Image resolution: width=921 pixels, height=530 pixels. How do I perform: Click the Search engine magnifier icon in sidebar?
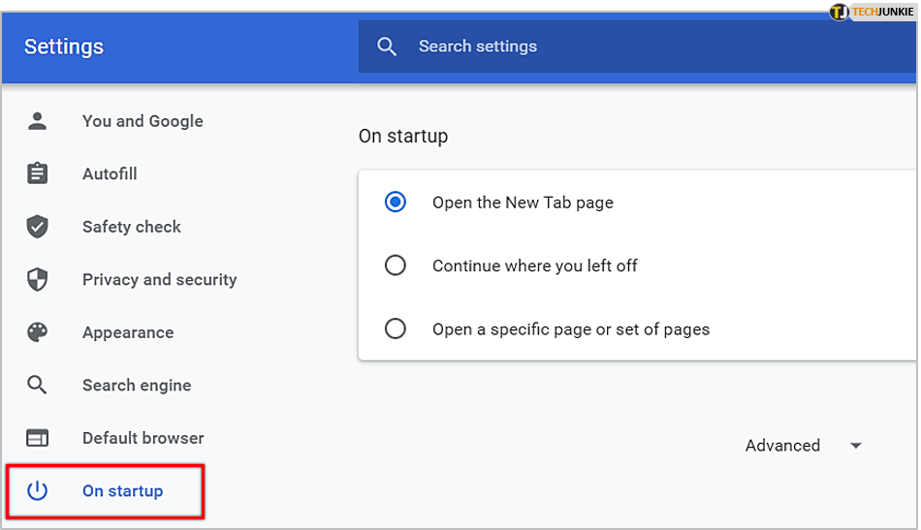tap(37, 385)
